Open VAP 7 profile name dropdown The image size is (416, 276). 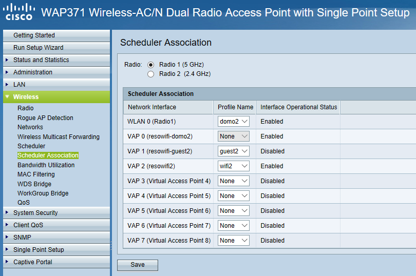click(x=234, y=241)
